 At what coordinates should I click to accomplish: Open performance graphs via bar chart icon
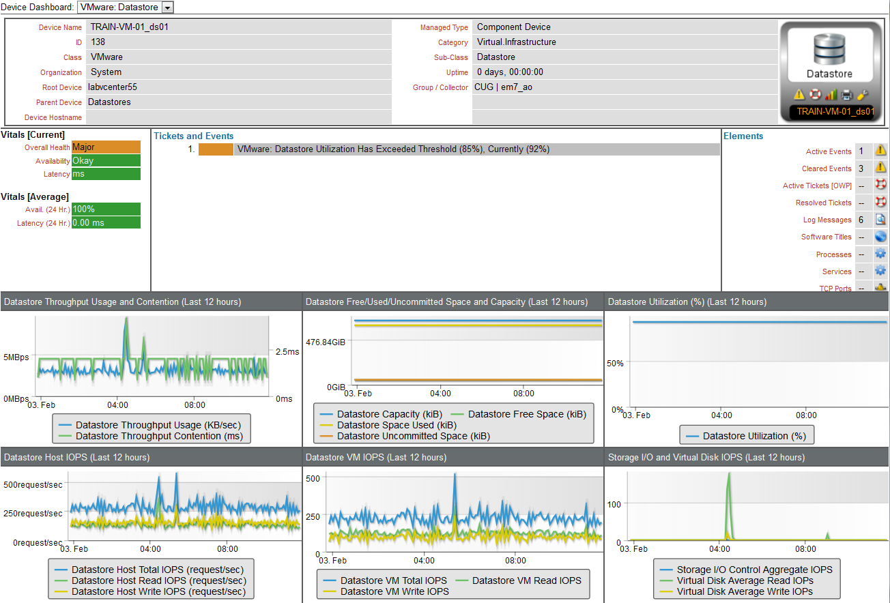[830, 93]
